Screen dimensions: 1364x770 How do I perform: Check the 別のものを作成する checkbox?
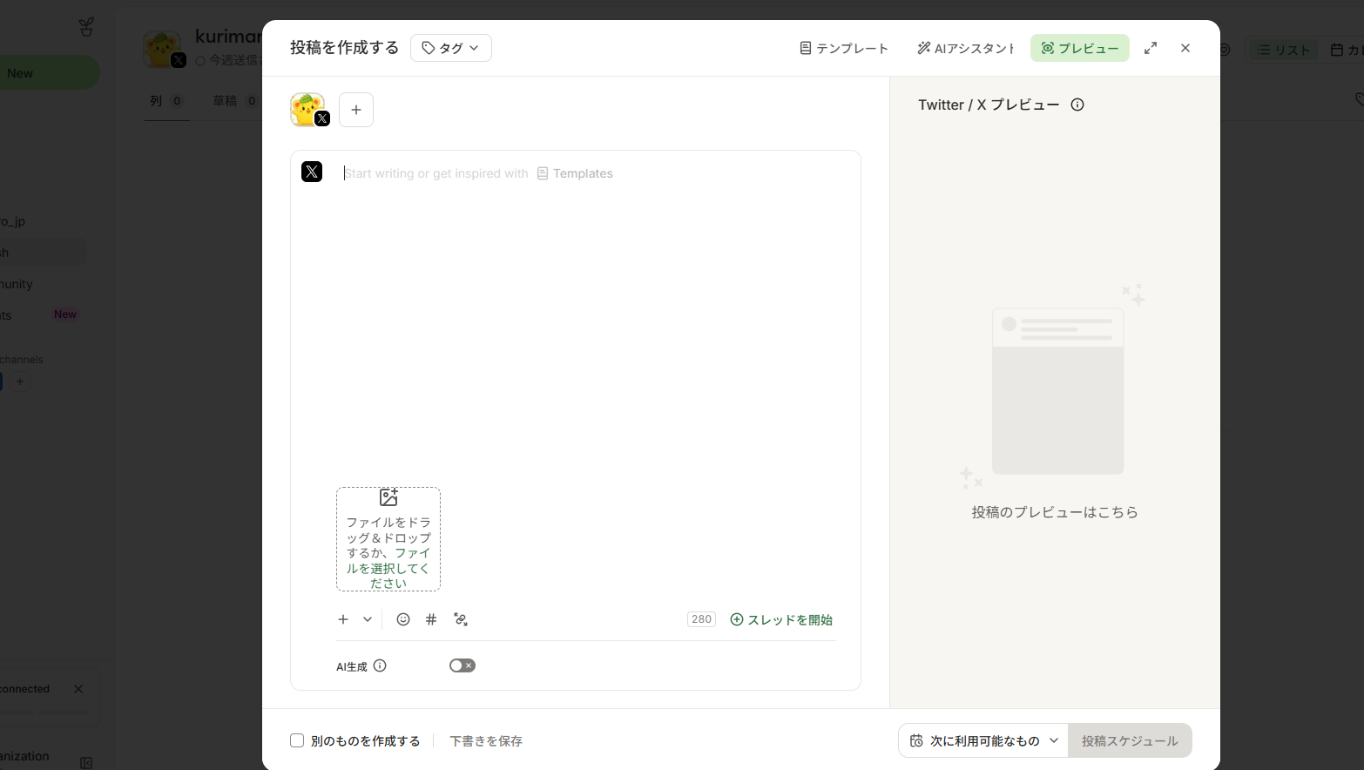click(x=297, y=740)
